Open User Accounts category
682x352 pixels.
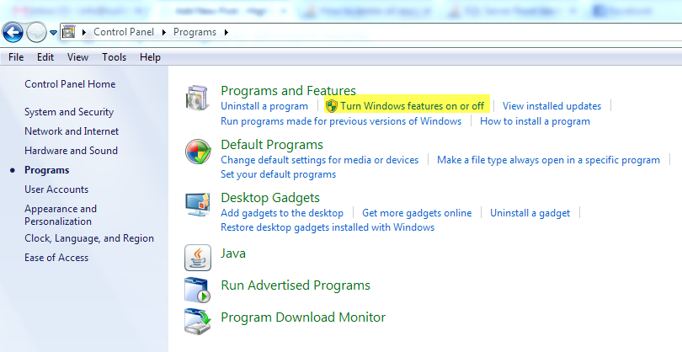(56, 189)
